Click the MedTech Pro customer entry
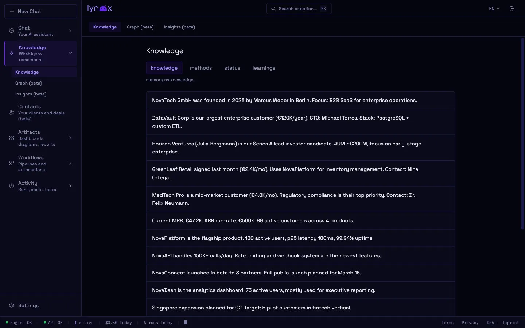Viewport: 525px width, 328px height. 300,199
